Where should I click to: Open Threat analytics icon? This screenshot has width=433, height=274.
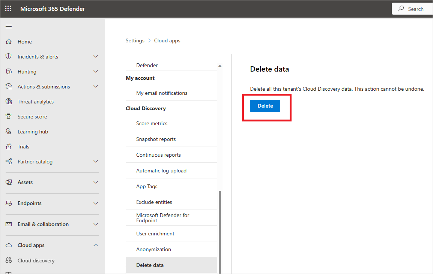coord(9,102)
